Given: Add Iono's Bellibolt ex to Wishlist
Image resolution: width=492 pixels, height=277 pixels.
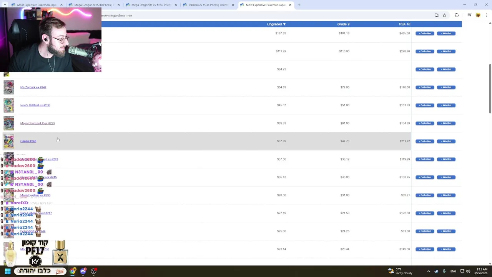Looking at the screenshot, I should [446, 105].
